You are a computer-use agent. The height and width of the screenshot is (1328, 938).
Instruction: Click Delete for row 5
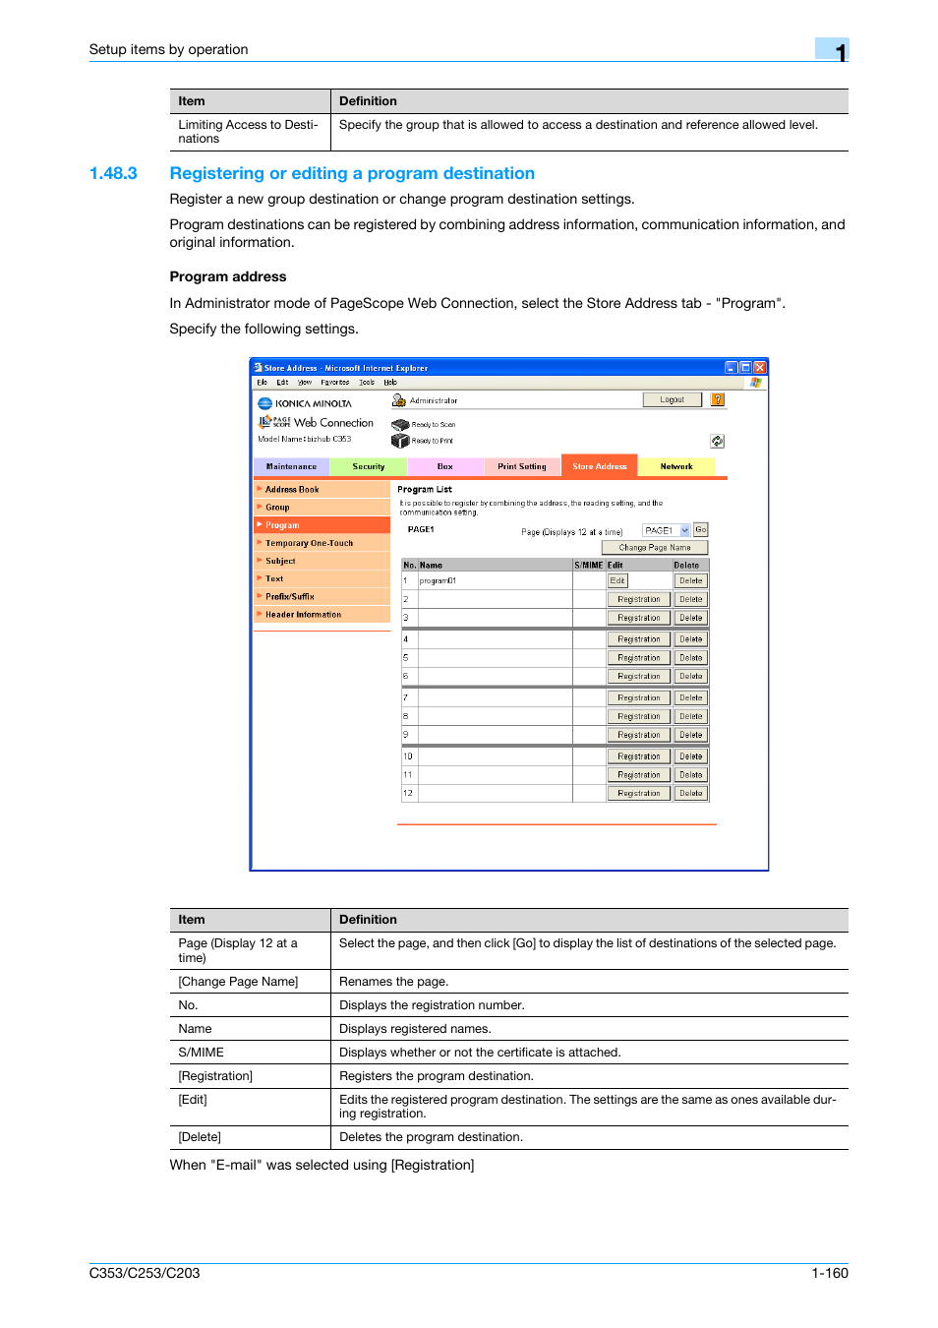691,658
